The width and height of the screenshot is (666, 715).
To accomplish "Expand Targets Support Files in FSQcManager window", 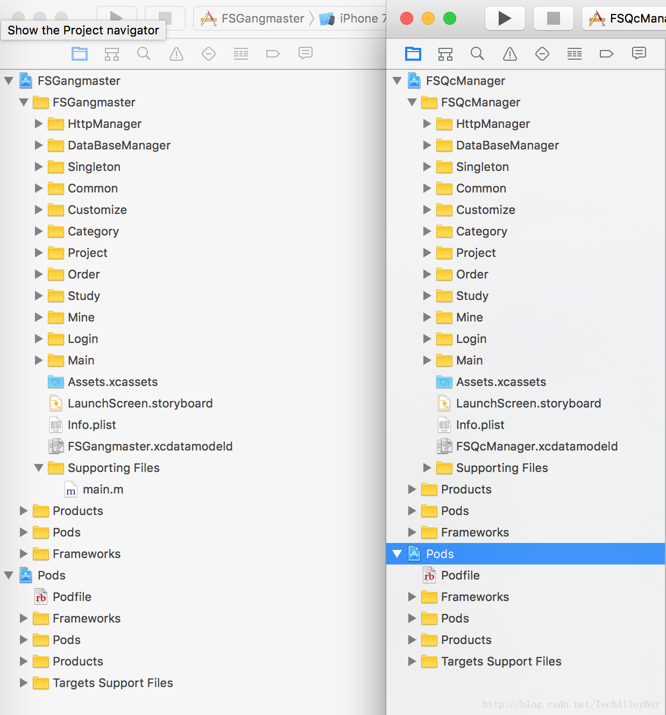I will tap(412, 661).
